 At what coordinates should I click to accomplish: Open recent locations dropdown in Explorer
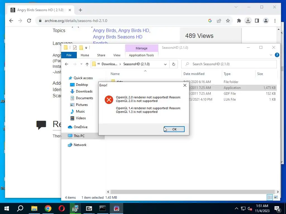pyautogui.click(x=81, y=64)
